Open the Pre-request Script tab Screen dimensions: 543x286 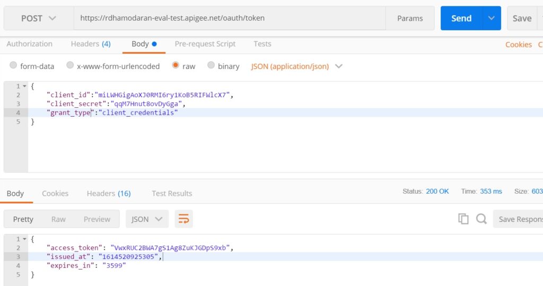(205, 44)
